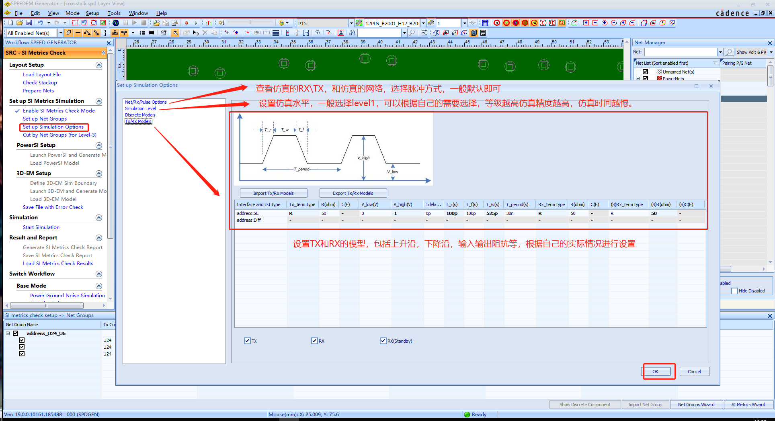Click the New file icon in toolbar
775x421 pixels.
(11, 23)
